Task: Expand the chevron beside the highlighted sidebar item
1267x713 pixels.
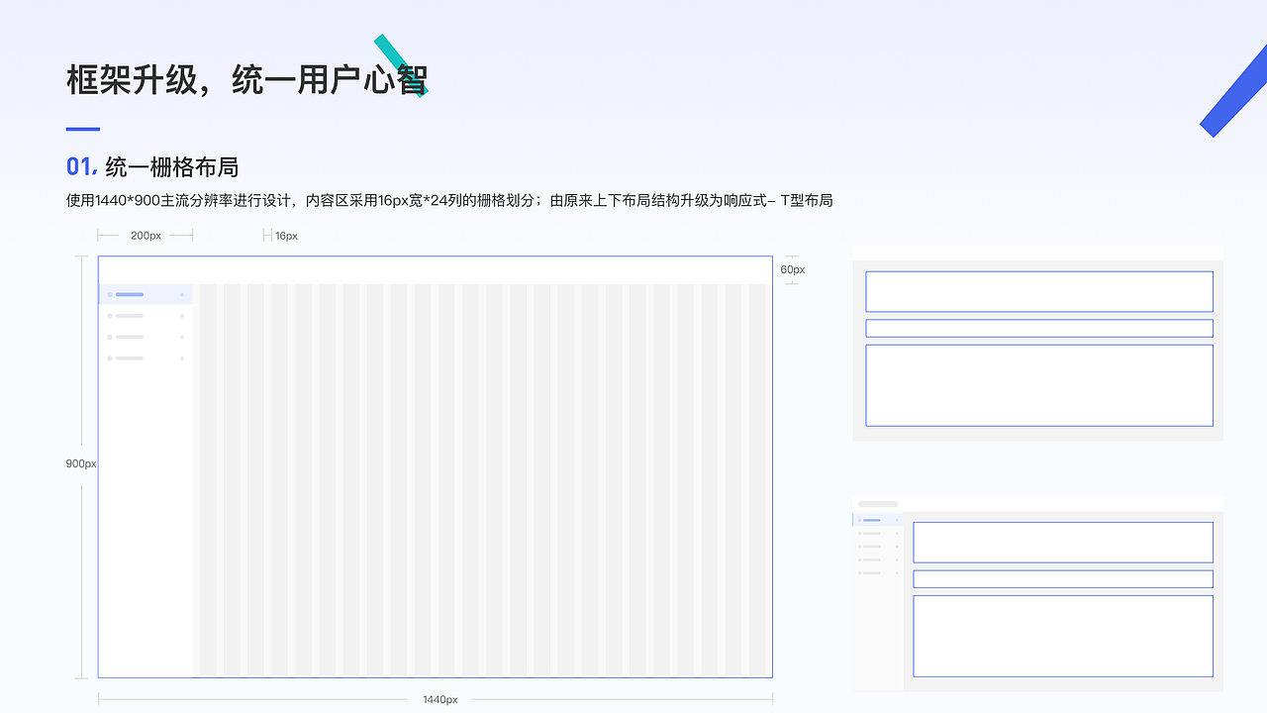Action: 182,294
